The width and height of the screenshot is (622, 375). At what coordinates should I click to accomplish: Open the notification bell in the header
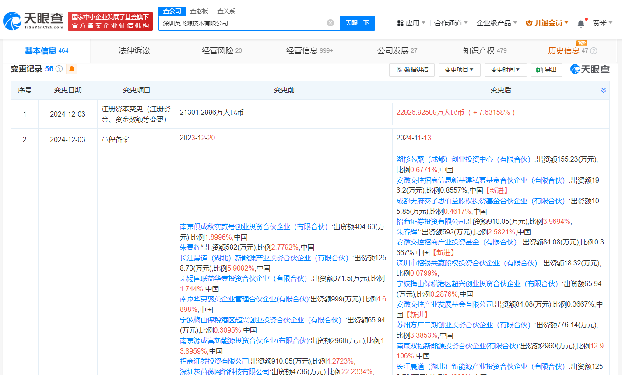tap(581, 23)
